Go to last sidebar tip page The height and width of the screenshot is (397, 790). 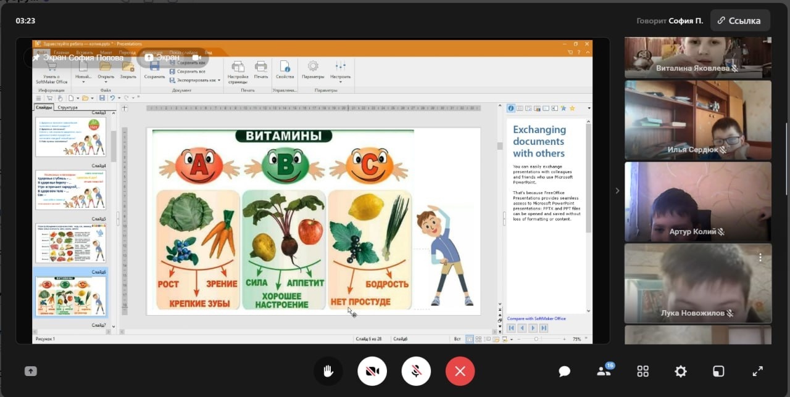(x=543, y=328)
